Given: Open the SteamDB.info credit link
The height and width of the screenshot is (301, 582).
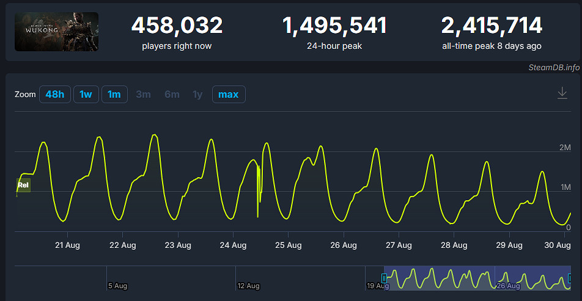Looking at the screenshot, I should click(554, 67).
